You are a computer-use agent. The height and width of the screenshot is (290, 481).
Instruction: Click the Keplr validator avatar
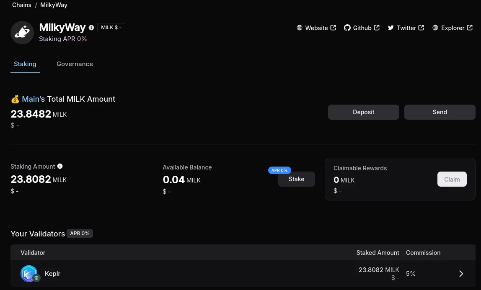point(29,273)
